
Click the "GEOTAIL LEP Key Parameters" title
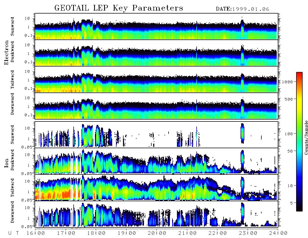[119, 8]
